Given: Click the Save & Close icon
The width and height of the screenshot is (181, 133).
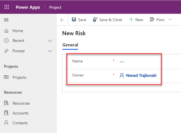Looking at the screenshot, I should pos(95,20).
